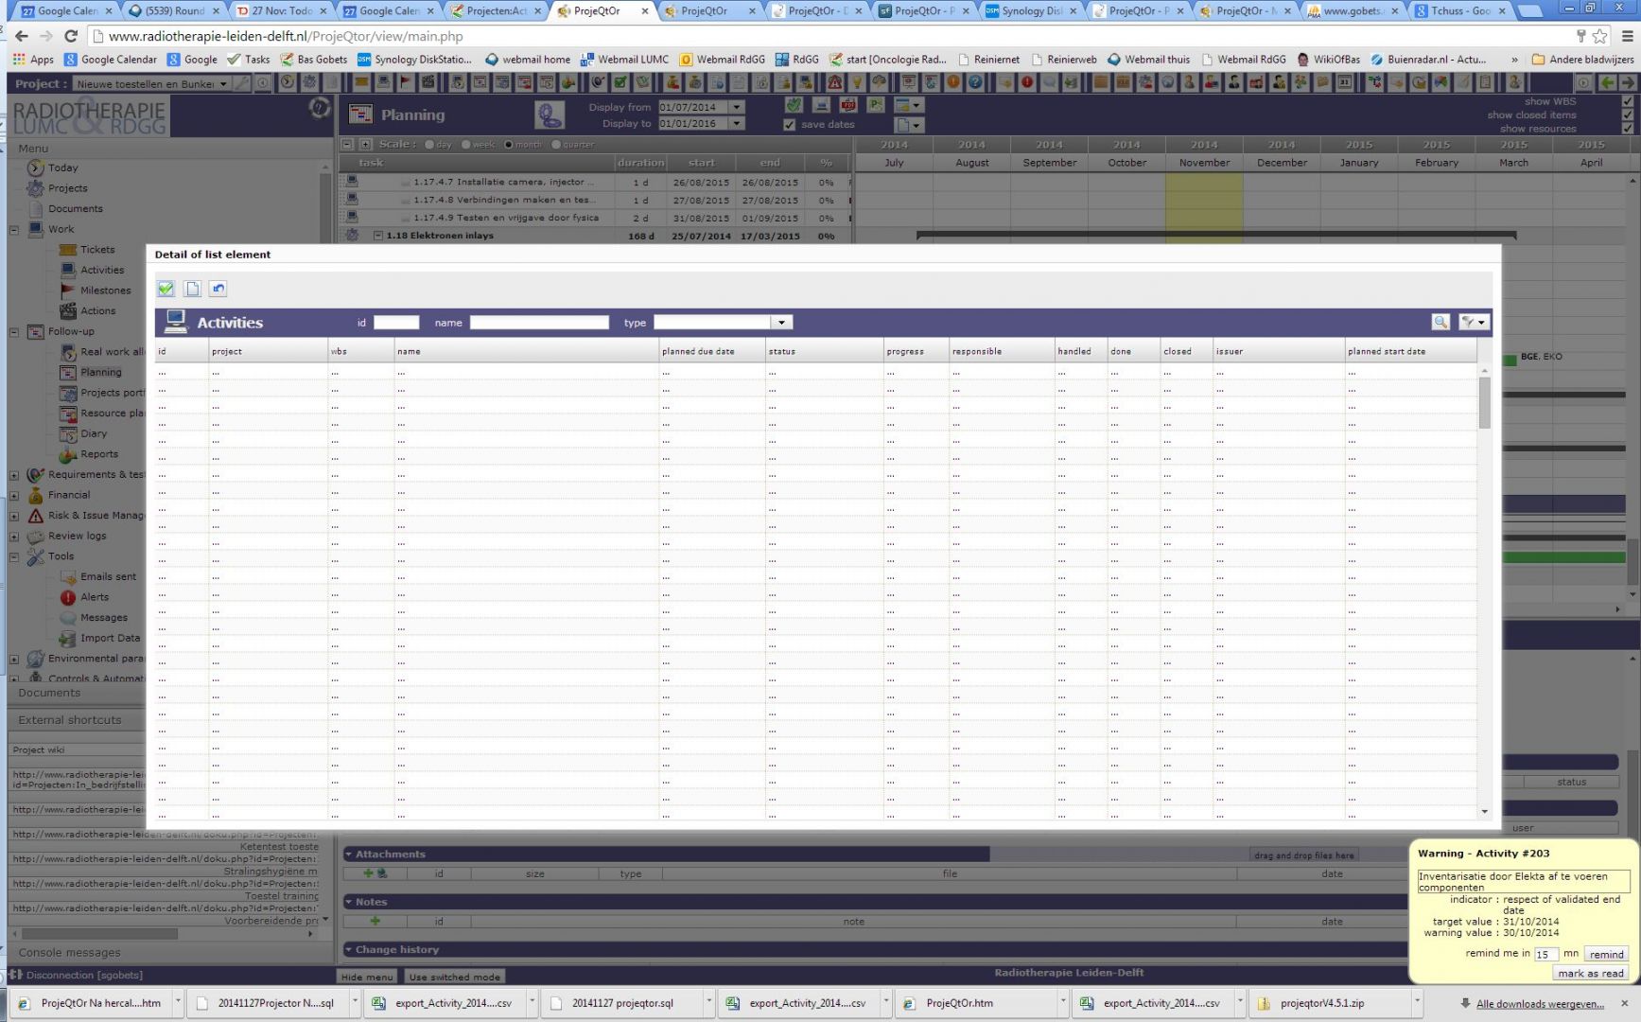
Task: Click the print icon in Planning header
Action: point(821,105)
